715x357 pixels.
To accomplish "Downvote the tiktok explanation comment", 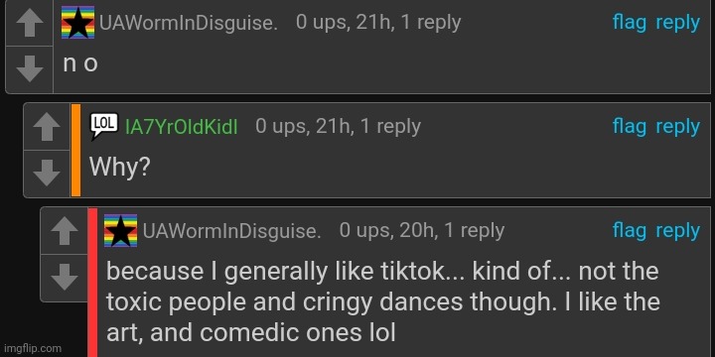I will [x=64, y=278].
